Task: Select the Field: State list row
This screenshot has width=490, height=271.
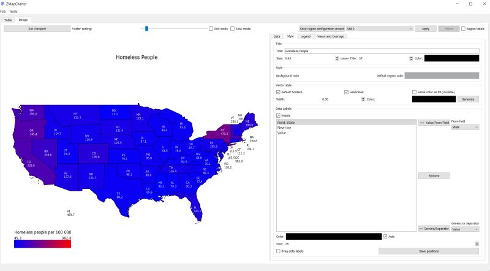Action: click(346, 123)
